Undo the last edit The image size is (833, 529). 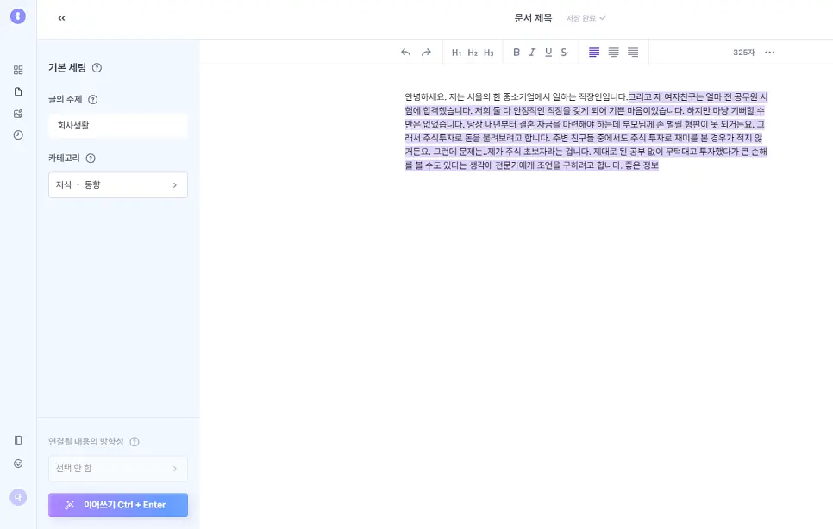406,52
